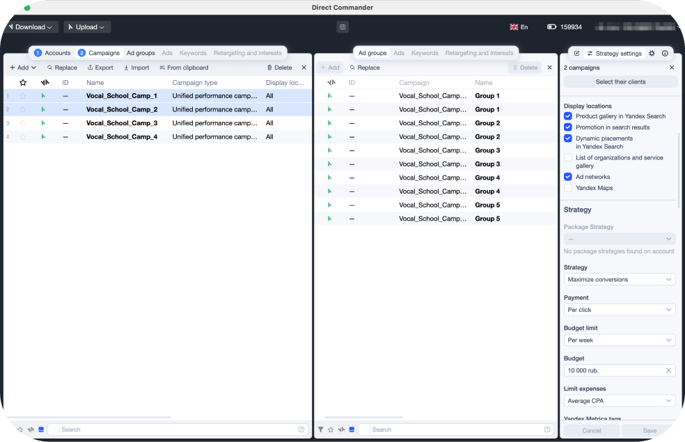Viewport: 685px width, 442px height.
Task: Expand the Add dropdown in campaigns pane
Action: [x=23, y=68]
